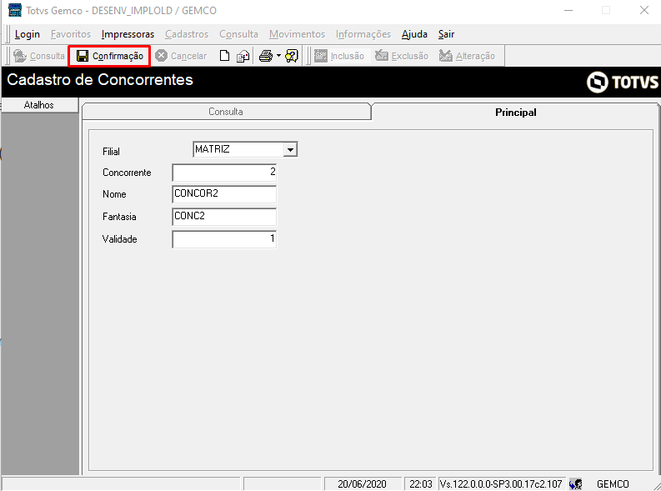This screenshot has width=661, height=491.
Task: Open the Favoritos menu
Action: pyautogui.click(x=71, y=34)
